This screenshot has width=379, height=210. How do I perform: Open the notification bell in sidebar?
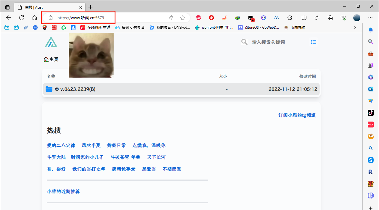370,30
